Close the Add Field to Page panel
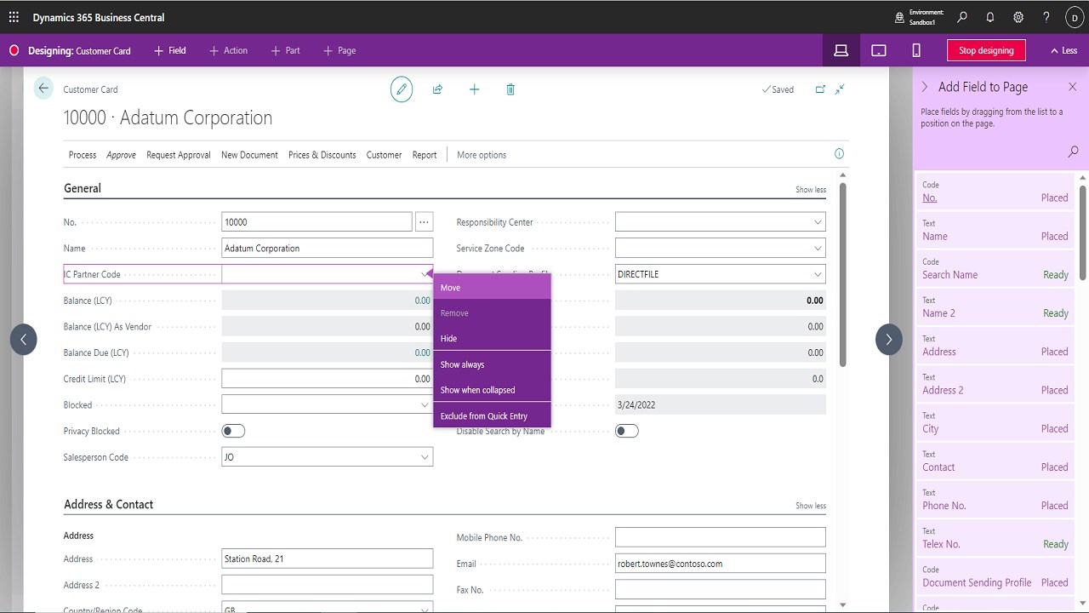This screenshot has width=1089, height=613. click(1073, 87)
